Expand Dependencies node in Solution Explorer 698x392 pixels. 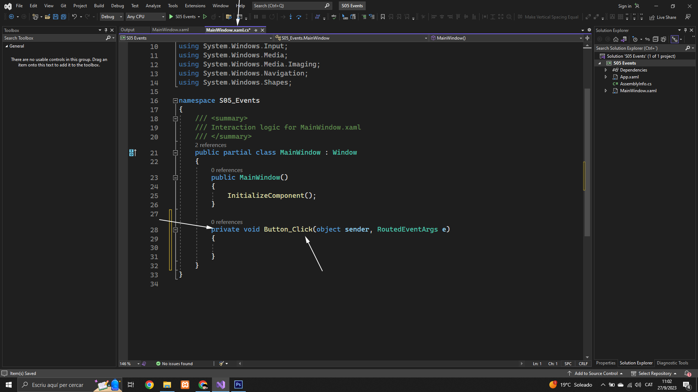[606, 70]
